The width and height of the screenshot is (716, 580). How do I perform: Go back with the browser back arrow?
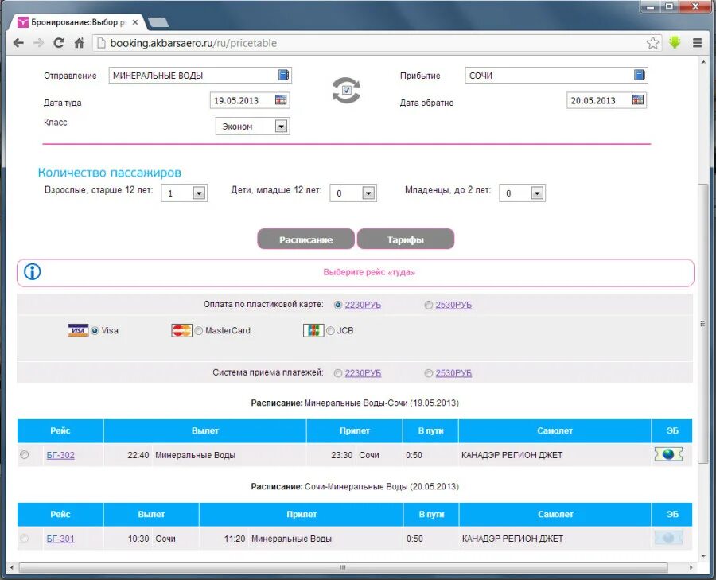point(18,43)
